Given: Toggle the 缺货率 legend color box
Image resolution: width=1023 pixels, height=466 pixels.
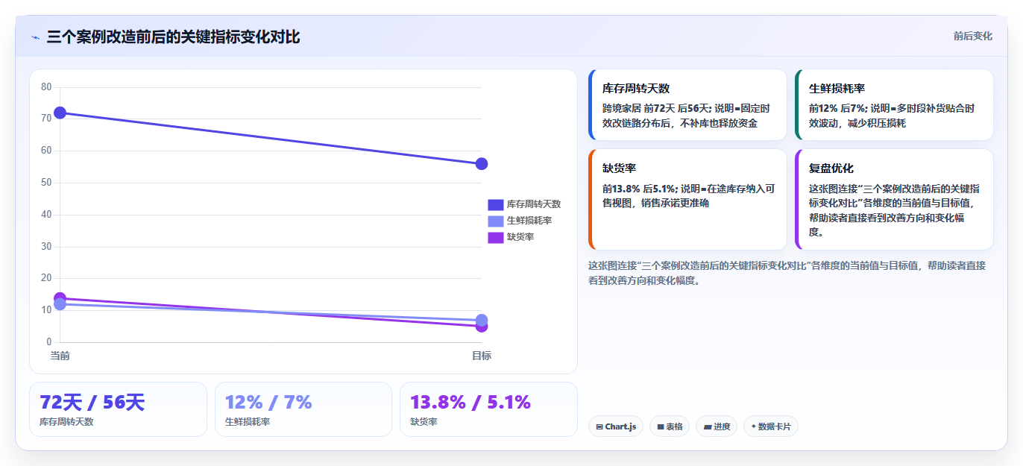Looking at the screenshot, I should (x=496, y=237).
